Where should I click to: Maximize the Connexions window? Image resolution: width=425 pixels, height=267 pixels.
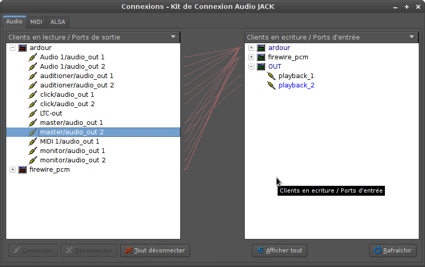407,7
